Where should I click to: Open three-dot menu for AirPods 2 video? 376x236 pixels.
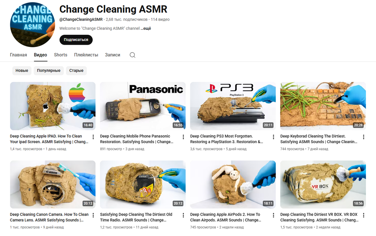point(273,215)
